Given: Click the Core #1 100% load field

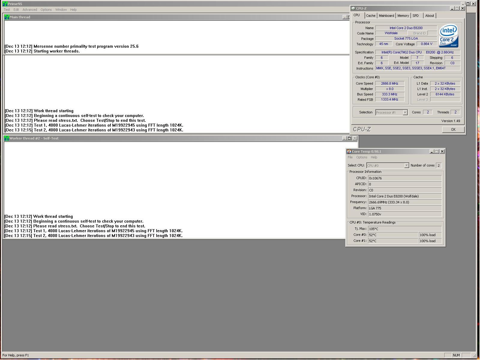Looking at the screenshot, I should [x=430, y=241].
